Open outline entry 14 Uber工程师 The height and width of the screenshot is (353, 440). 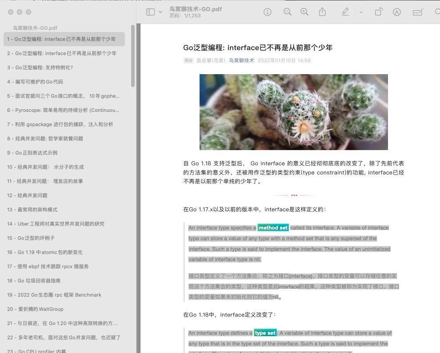pos(64,224)
